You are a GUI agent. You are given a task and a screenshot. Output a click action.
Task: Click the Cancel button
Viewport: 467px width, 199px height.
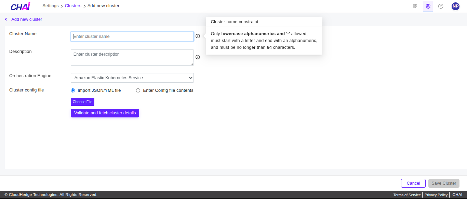(x=413, y=183)
